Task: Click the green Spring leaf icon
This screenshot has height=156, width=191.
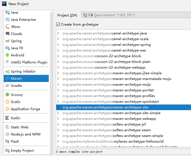Action: pos(7,41)
